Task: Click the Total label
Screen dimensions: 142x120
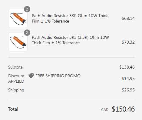Action: pyautogui.click(x=13, y=109)
